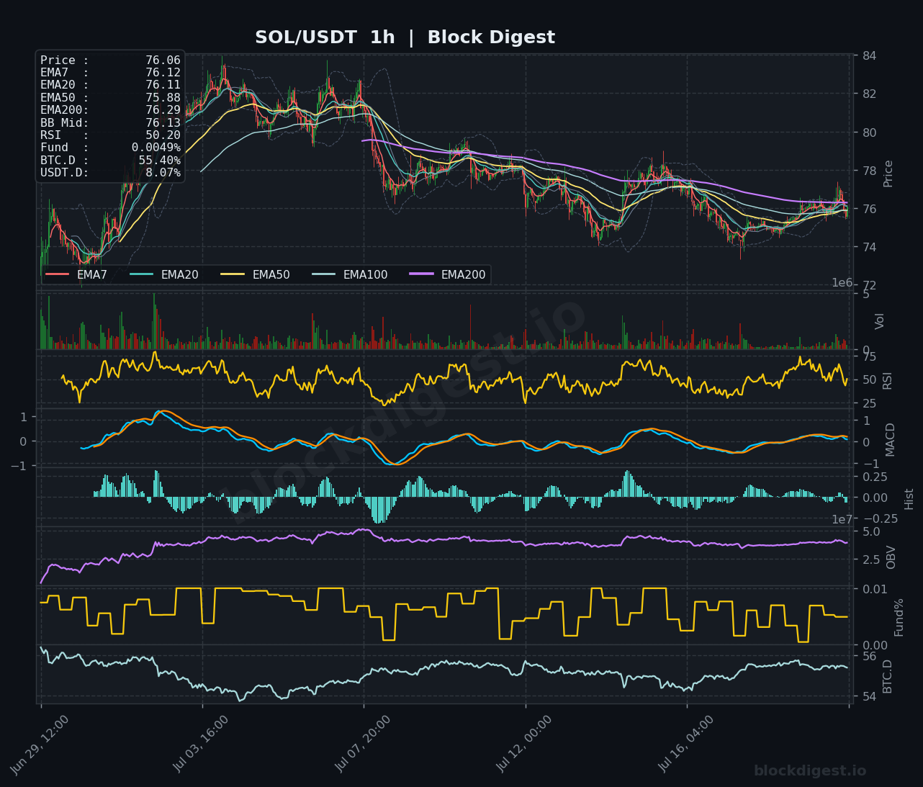Image resolution: width=923 pixels, height=787 pixels.
Task: Click the 'Jun 29, 12:00' x-axis tick label
Action: click(x=40, y=745)
